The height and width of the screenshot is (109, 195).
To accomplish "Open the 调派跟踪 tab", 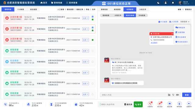I will pyautogui.click(x=117, y=9).
